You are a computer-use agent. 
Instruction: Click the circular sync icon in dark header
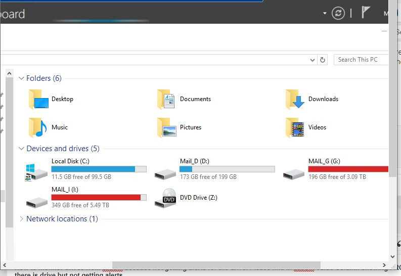(338, 13)
